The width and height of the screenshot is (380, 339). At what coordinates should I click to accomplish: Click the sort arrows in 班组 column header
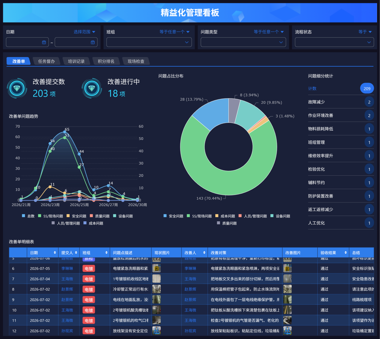tap(106, 253)
